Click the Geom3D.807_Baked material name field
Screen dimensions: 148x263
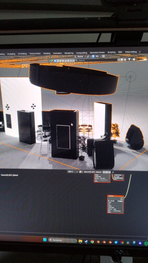point(93,172)
